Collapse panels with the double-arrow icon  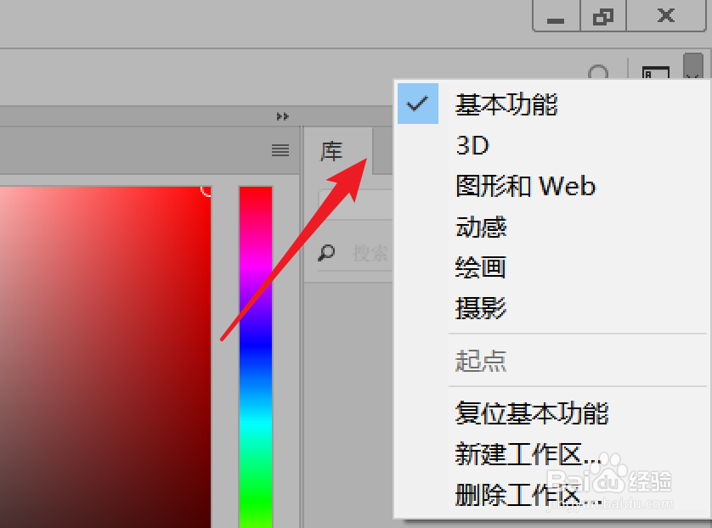[282, 116]
